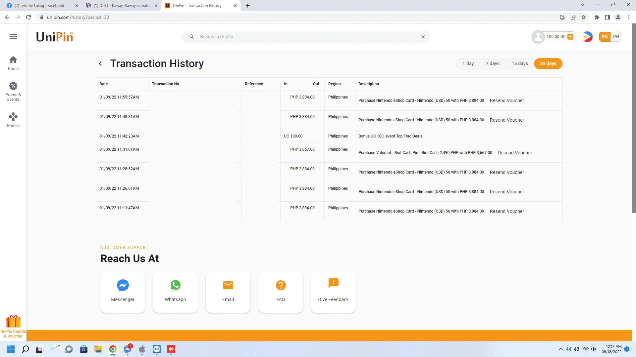Open Games in the sidebar
The image size is (636, 357).
click(x=13, y=120)
